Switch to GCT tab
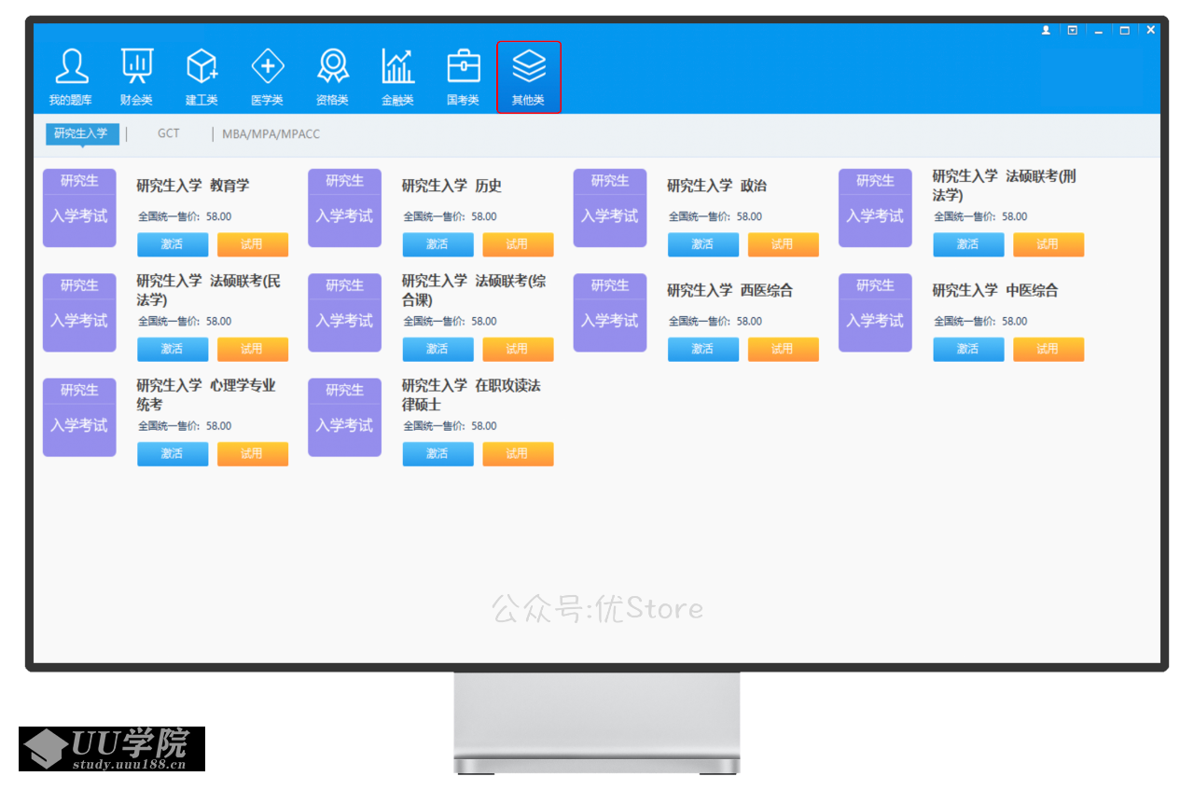Viewport: 1194px width, 790px height. coord(168,133)
